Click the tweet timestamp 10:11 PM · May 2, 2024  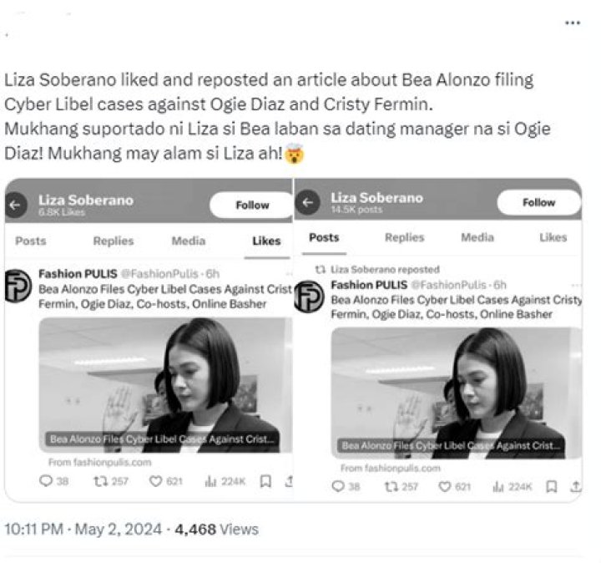pyautogui.click(x=83, y=530)
